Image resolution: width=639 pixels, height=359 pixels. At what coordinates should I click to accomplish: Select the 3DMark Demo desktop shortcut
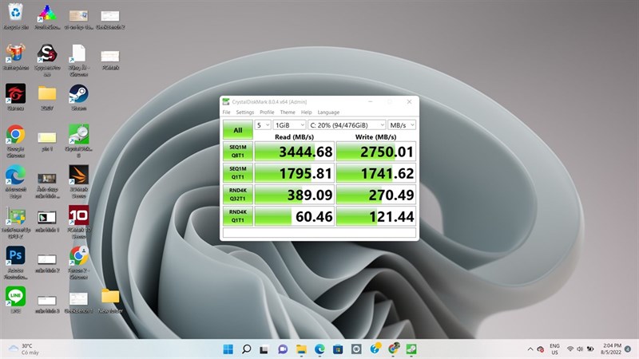pyautogui.click(x=78, y=182)
